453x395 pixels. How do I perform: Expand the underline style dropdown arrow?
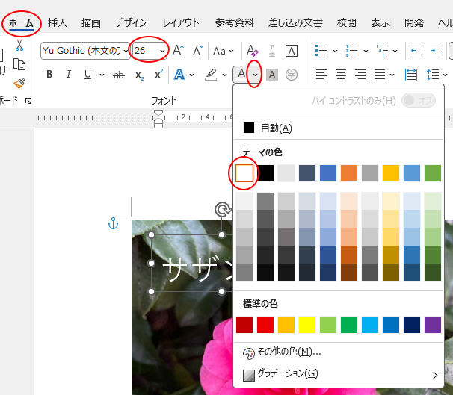[102, 75]
